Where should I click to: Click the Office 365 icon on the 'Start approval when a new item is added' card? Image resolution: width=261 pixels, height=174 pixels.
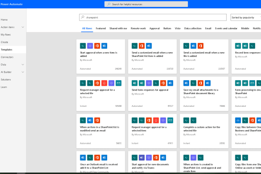point(97,46)
